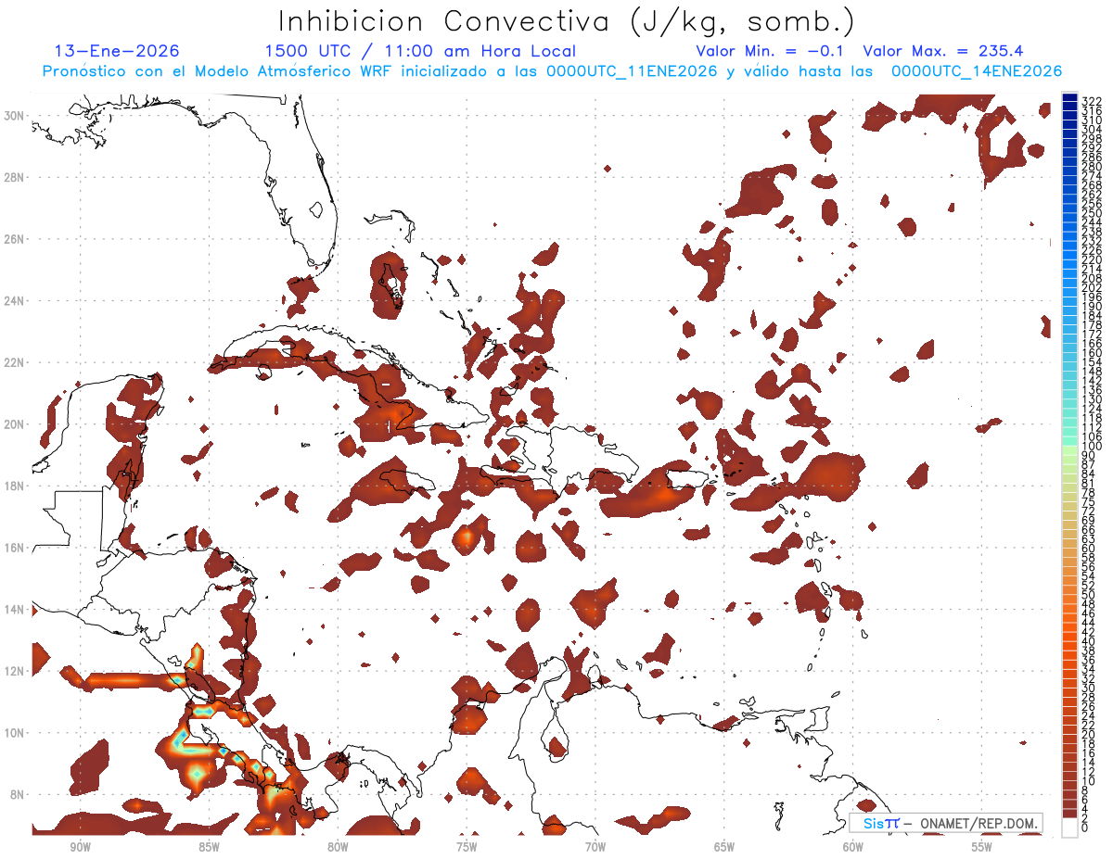Screen dimensions: 1113x859
Task: Click the 70W longitude axis label
Action: (x=595, y=847)
